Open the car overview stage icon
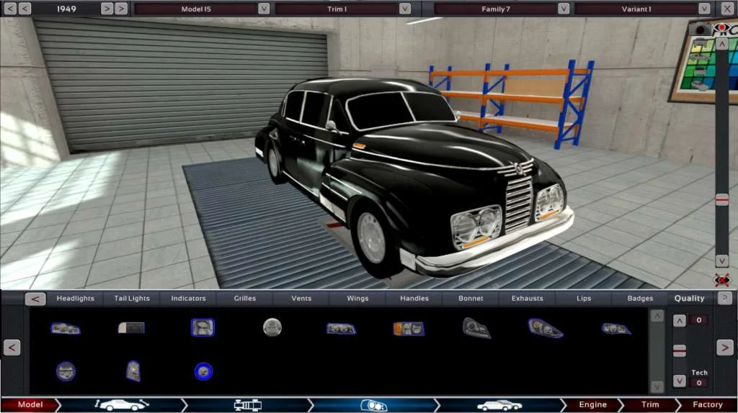738x413 pixels. click(x=499, y=405)
